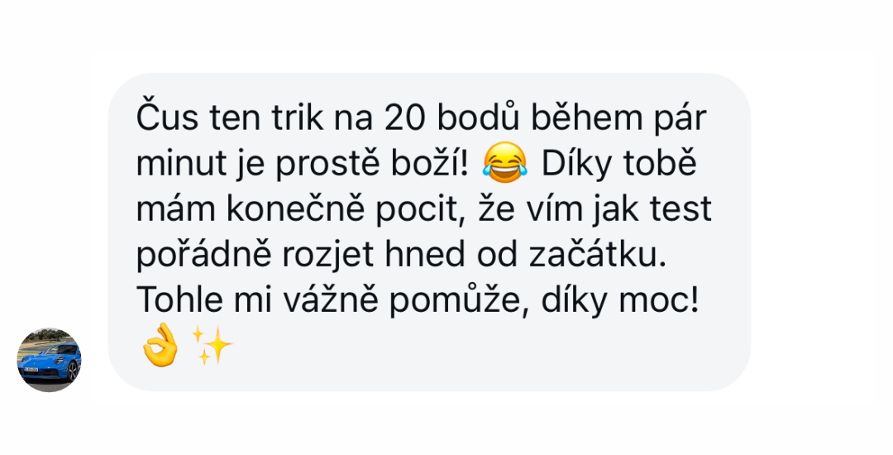Click the number "20" in the message
This screenshot has width=893, height=455.
click(x=404, y=117)
